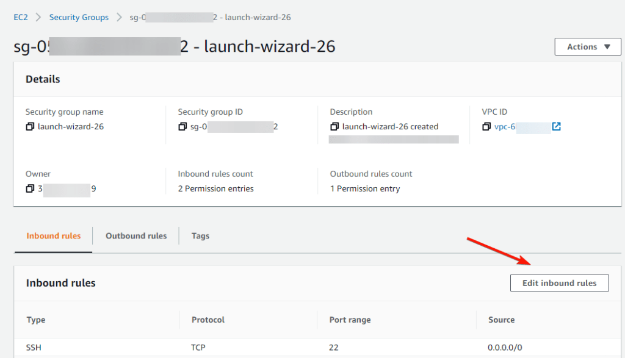
Task: Open VPC in new tab via external-link icon
Action: click(x=556, y=127)
